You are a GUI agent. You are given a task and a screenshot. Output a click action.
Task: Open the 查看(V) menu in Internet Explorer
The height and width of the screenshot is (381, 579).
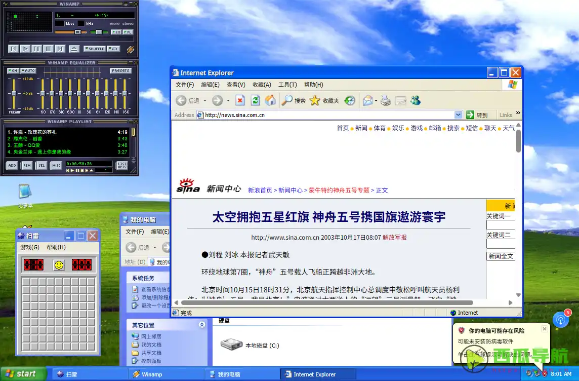236,85
